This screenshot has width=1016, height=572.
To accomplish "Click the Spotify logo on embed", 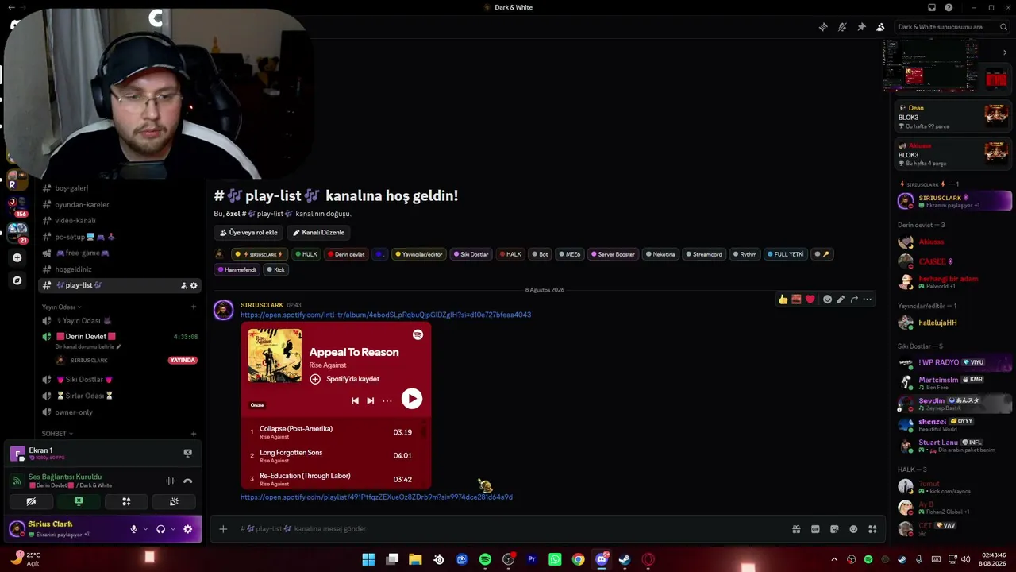I will tap(418, 335).
